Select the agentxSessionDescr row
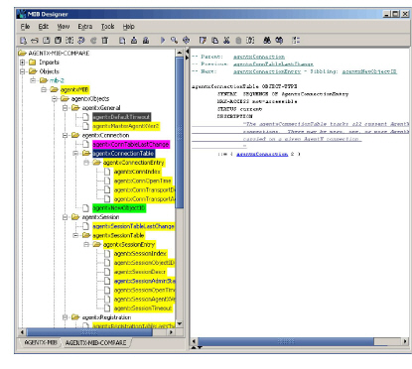Image resolution: width=412 pixels, height=369 pixels. 140,272
